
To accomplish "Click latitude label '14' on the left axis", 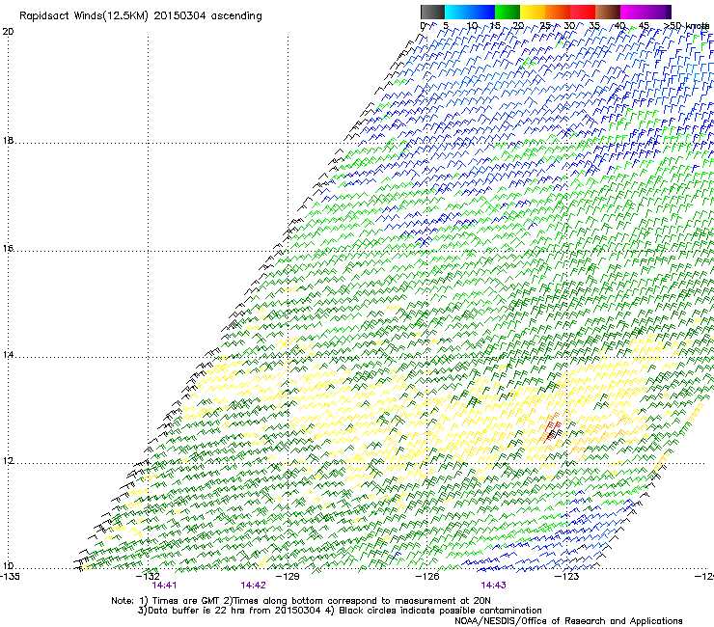I will (8, 354).
